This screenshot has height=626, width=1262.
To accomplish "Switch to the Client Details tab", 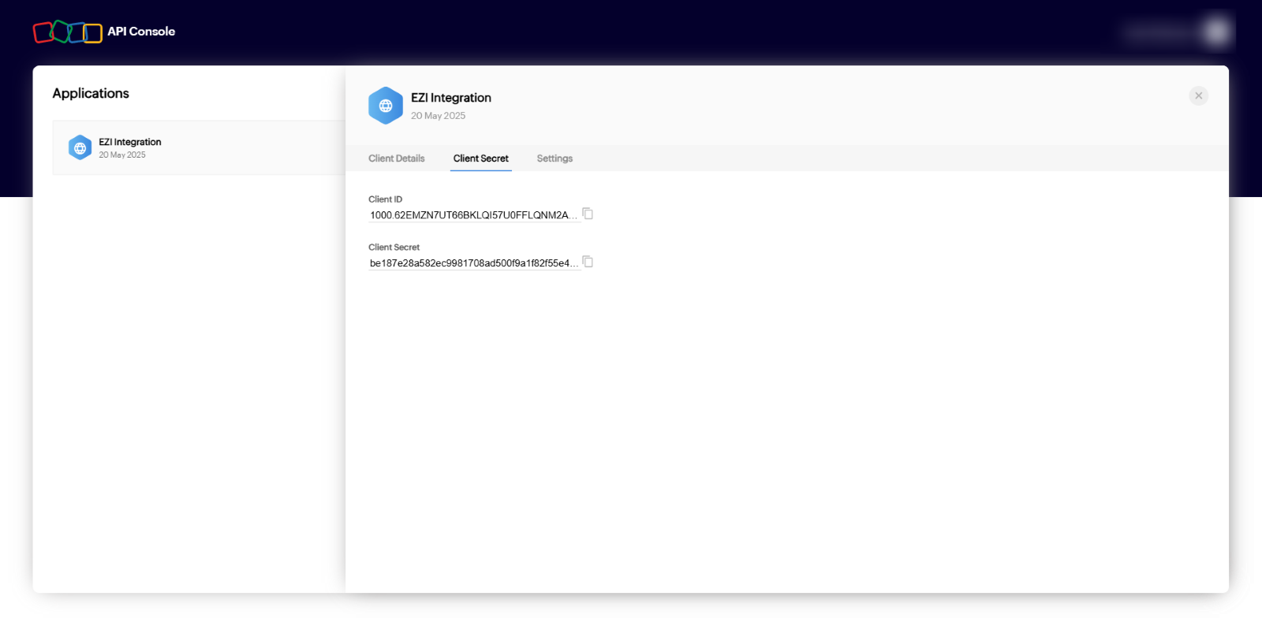I will coord(396,158).
